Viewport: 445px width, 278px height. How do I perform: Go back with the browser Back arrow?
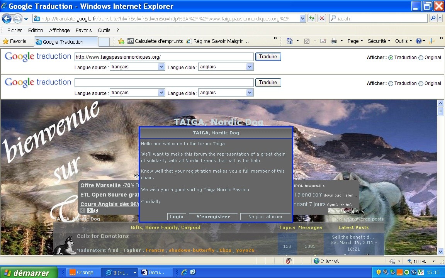pyautogui.click(x=7, y=19)
